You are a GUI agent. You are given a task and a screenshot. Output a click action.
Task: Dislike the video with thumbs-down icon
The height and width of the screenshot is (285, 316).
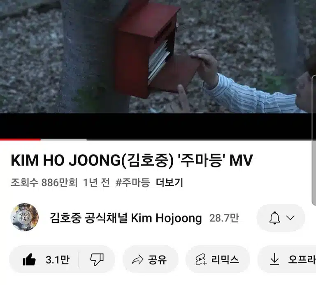97,260
